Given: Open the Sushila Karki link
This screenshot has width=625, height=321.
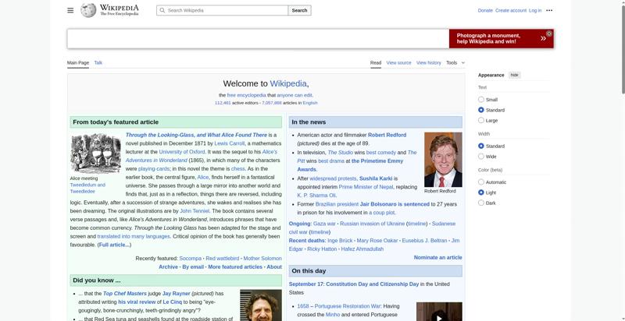Looking at the screenshot, I should pyautogui.click(x=376, y=178).
